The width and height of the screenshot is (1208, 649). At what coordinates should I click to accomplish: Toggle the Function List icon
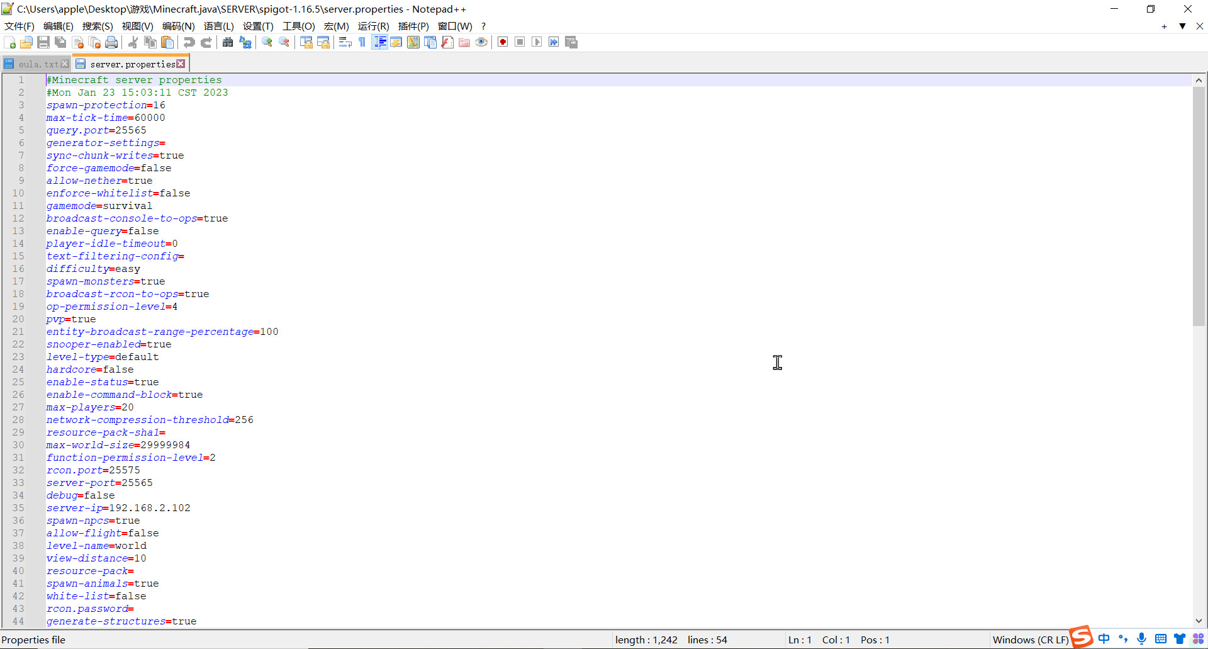coord(447,42)
